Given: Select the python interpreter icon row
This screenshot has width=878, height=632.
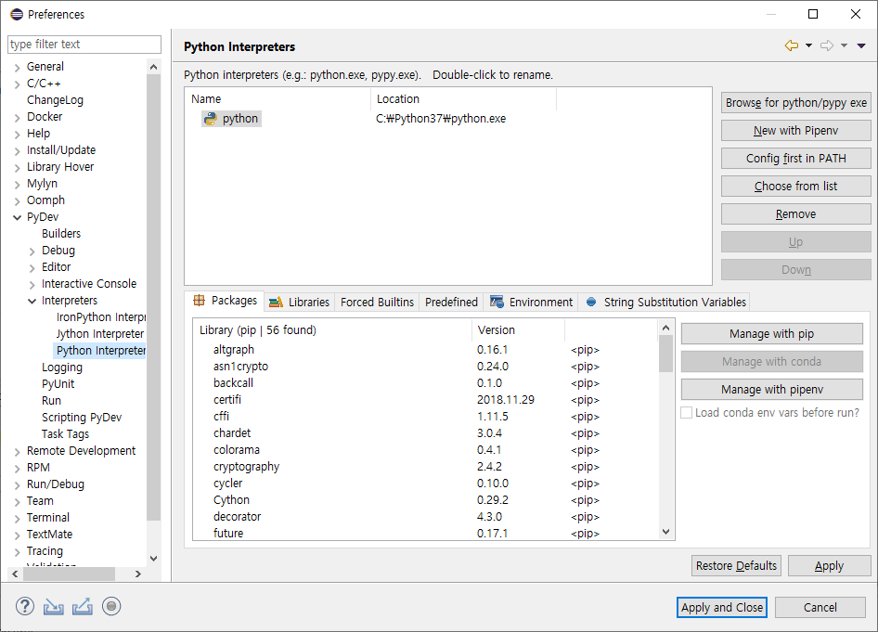Looking at the screenshot, I should pos(231,119).
